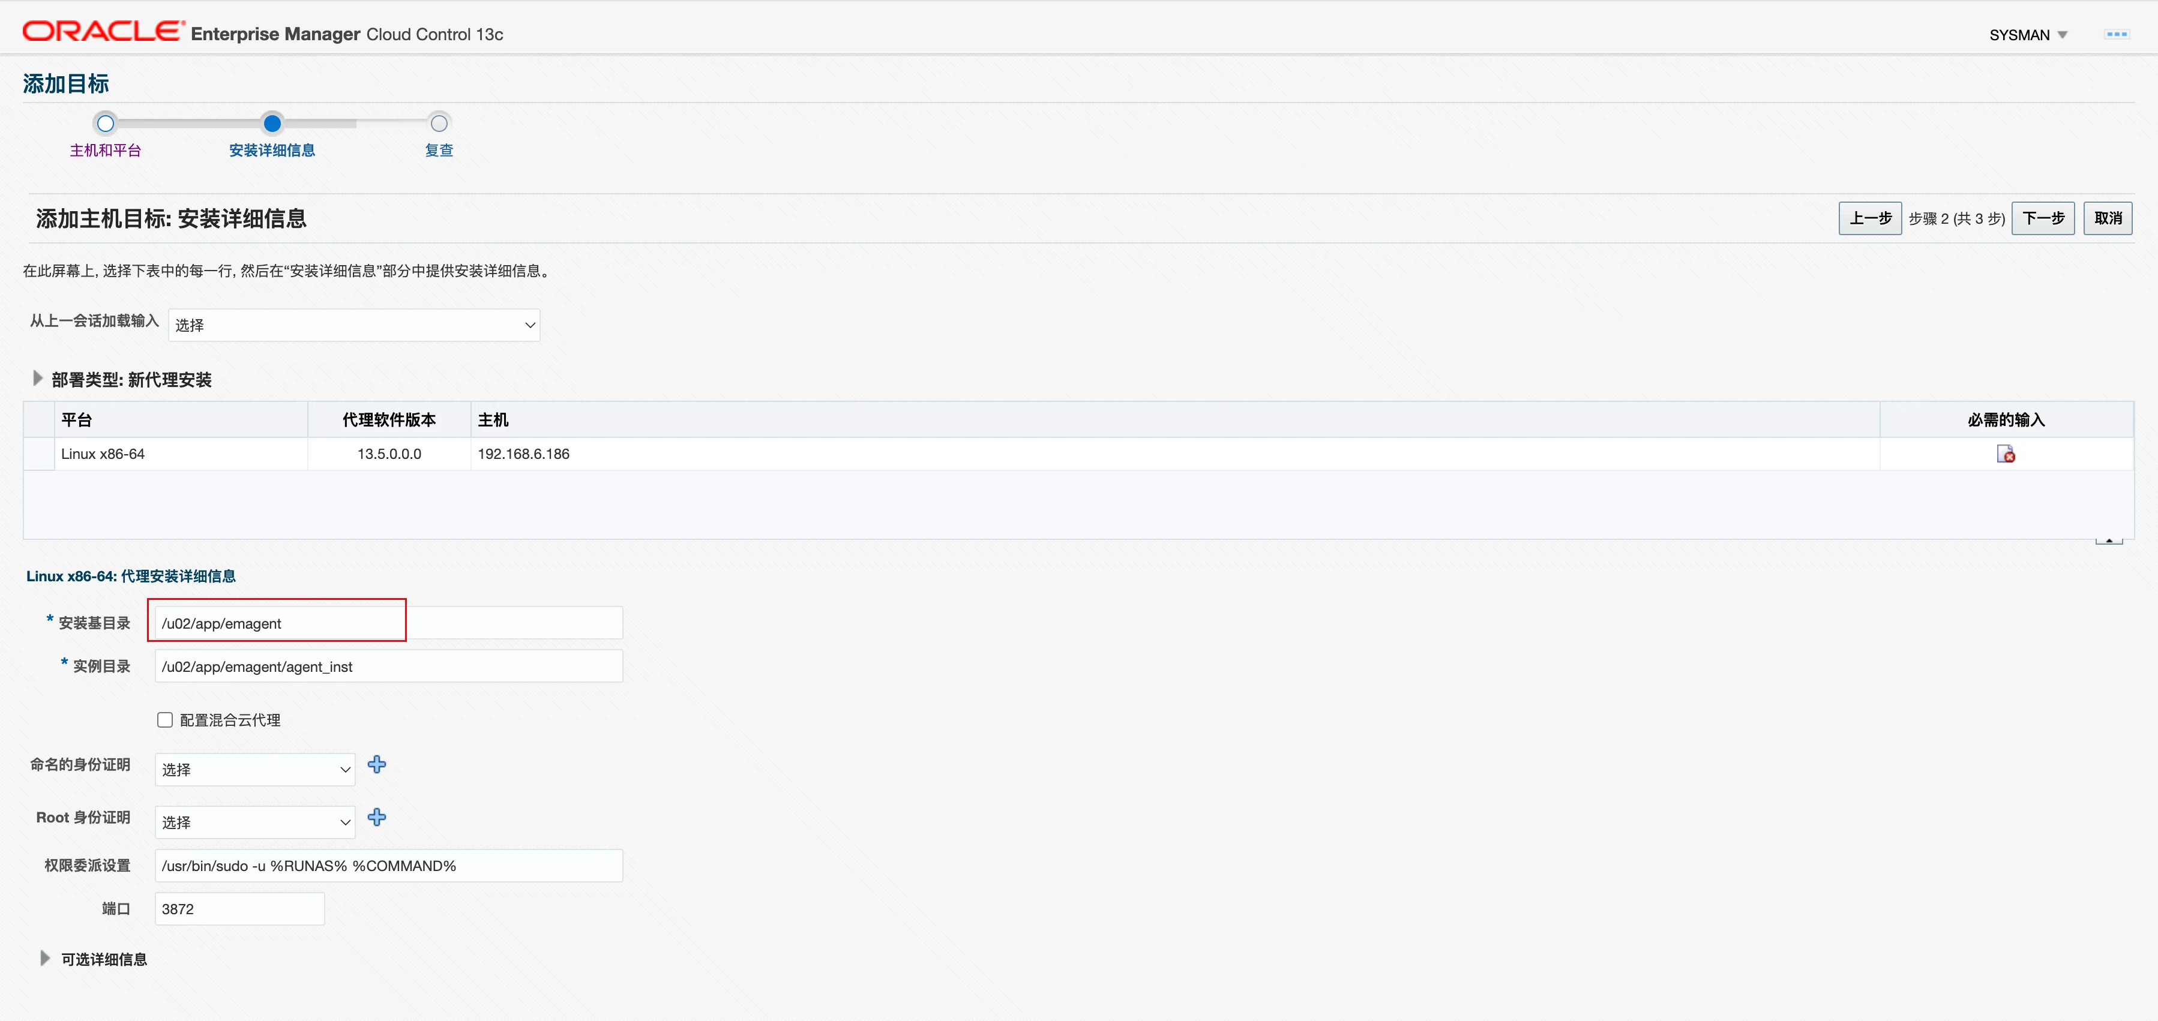The height and width of the screenshot is (1021, 2158).
Task: Open the 命名的身份证明 dropdown
Action: 254,769
